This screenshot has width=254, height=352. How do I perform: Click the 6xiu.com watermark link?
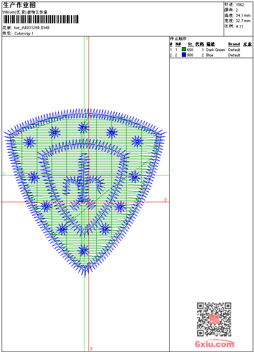214,344
